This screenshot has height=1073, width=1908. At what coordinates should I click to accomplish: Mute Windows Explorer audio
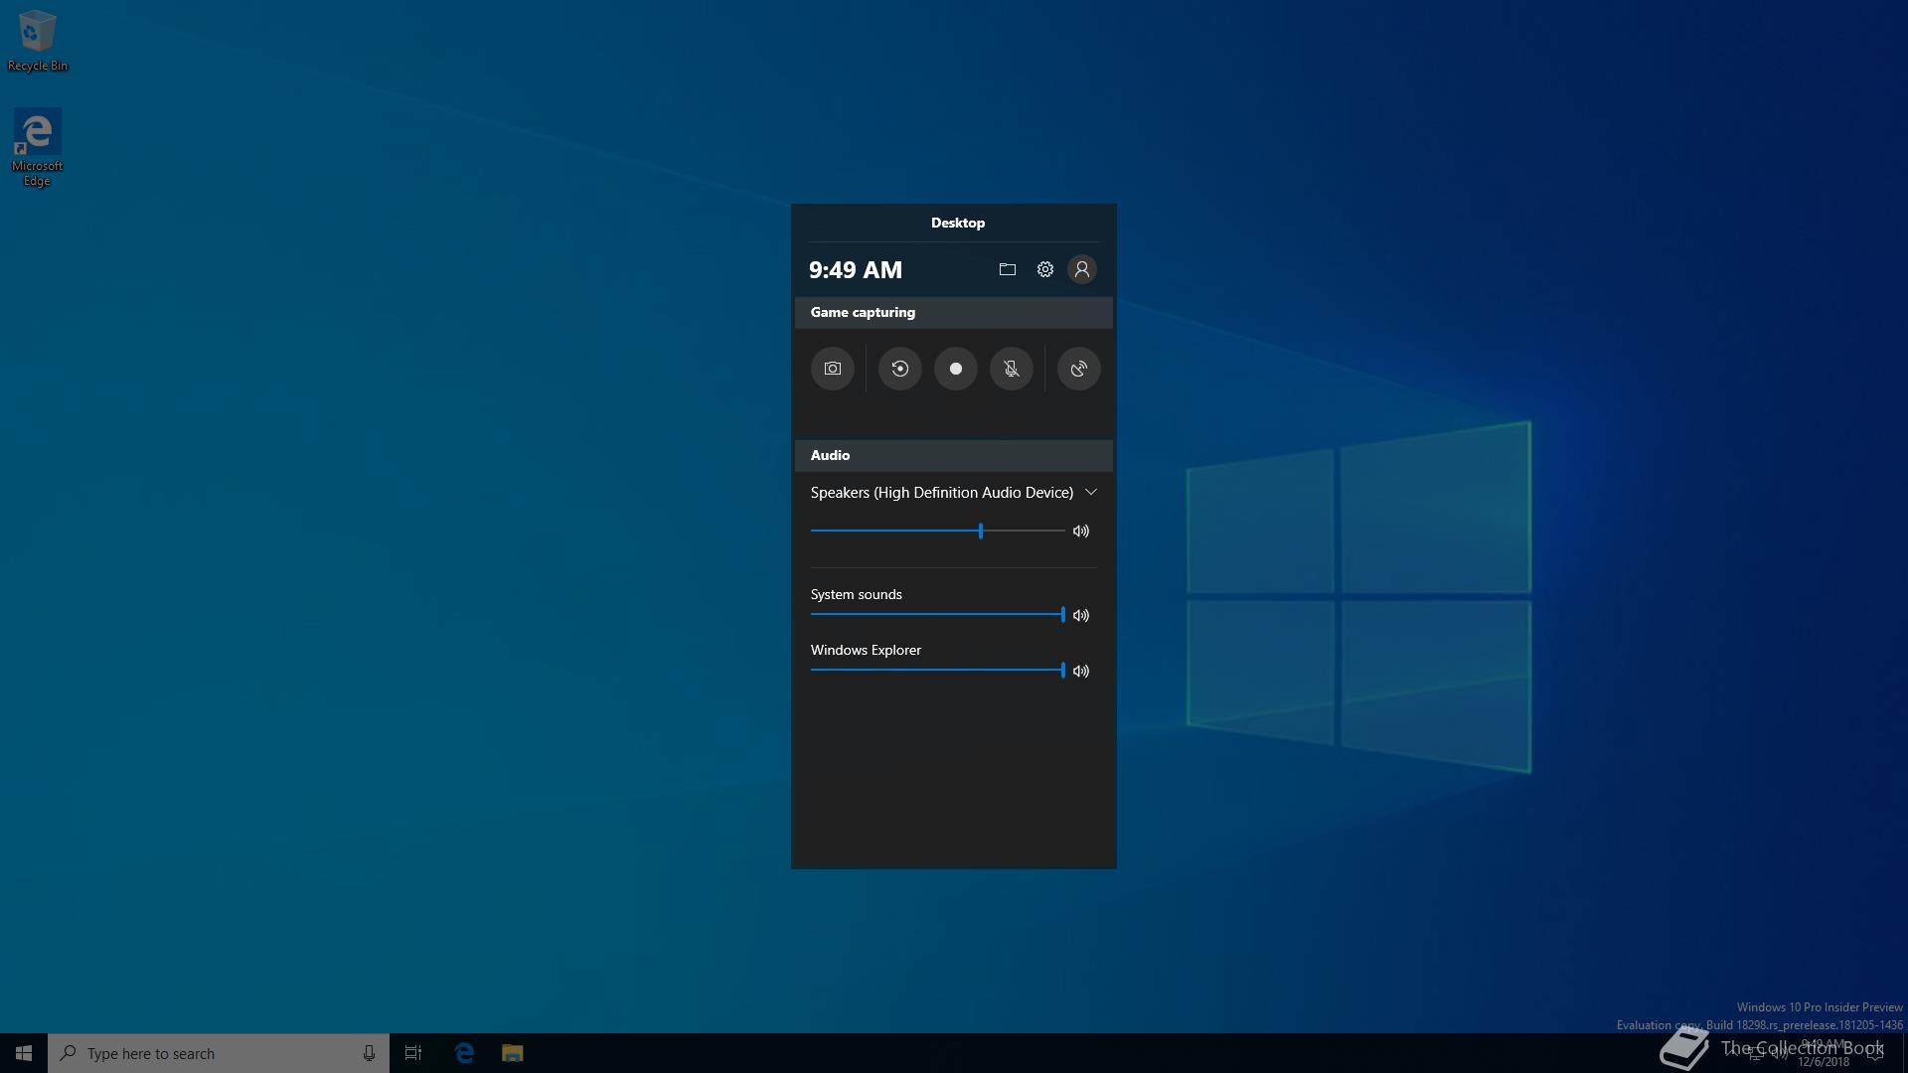(x=1081, y=672)
